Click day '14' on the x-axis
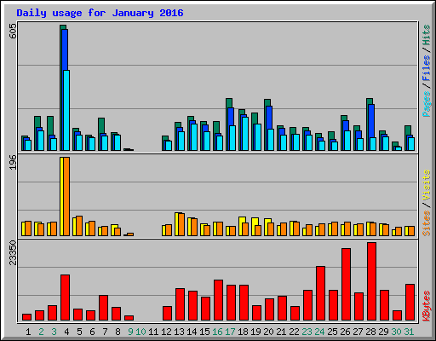The image size is (436, 341). [x=192, y=332]
